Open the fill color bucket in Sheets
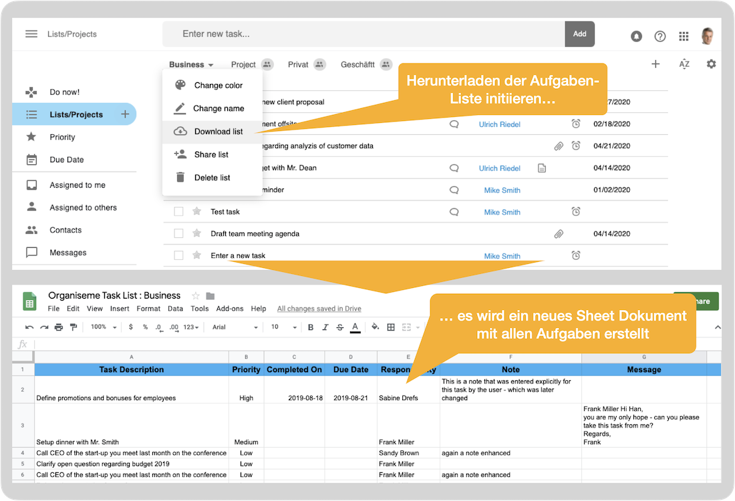The width and height of the screenshot is (735, 501). click(375, 327)
